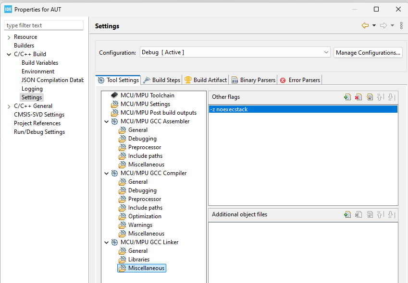Click move up icon in Additional object files
Image resolution: width=408 pixels, height=283 pixels.
(380, 214)
